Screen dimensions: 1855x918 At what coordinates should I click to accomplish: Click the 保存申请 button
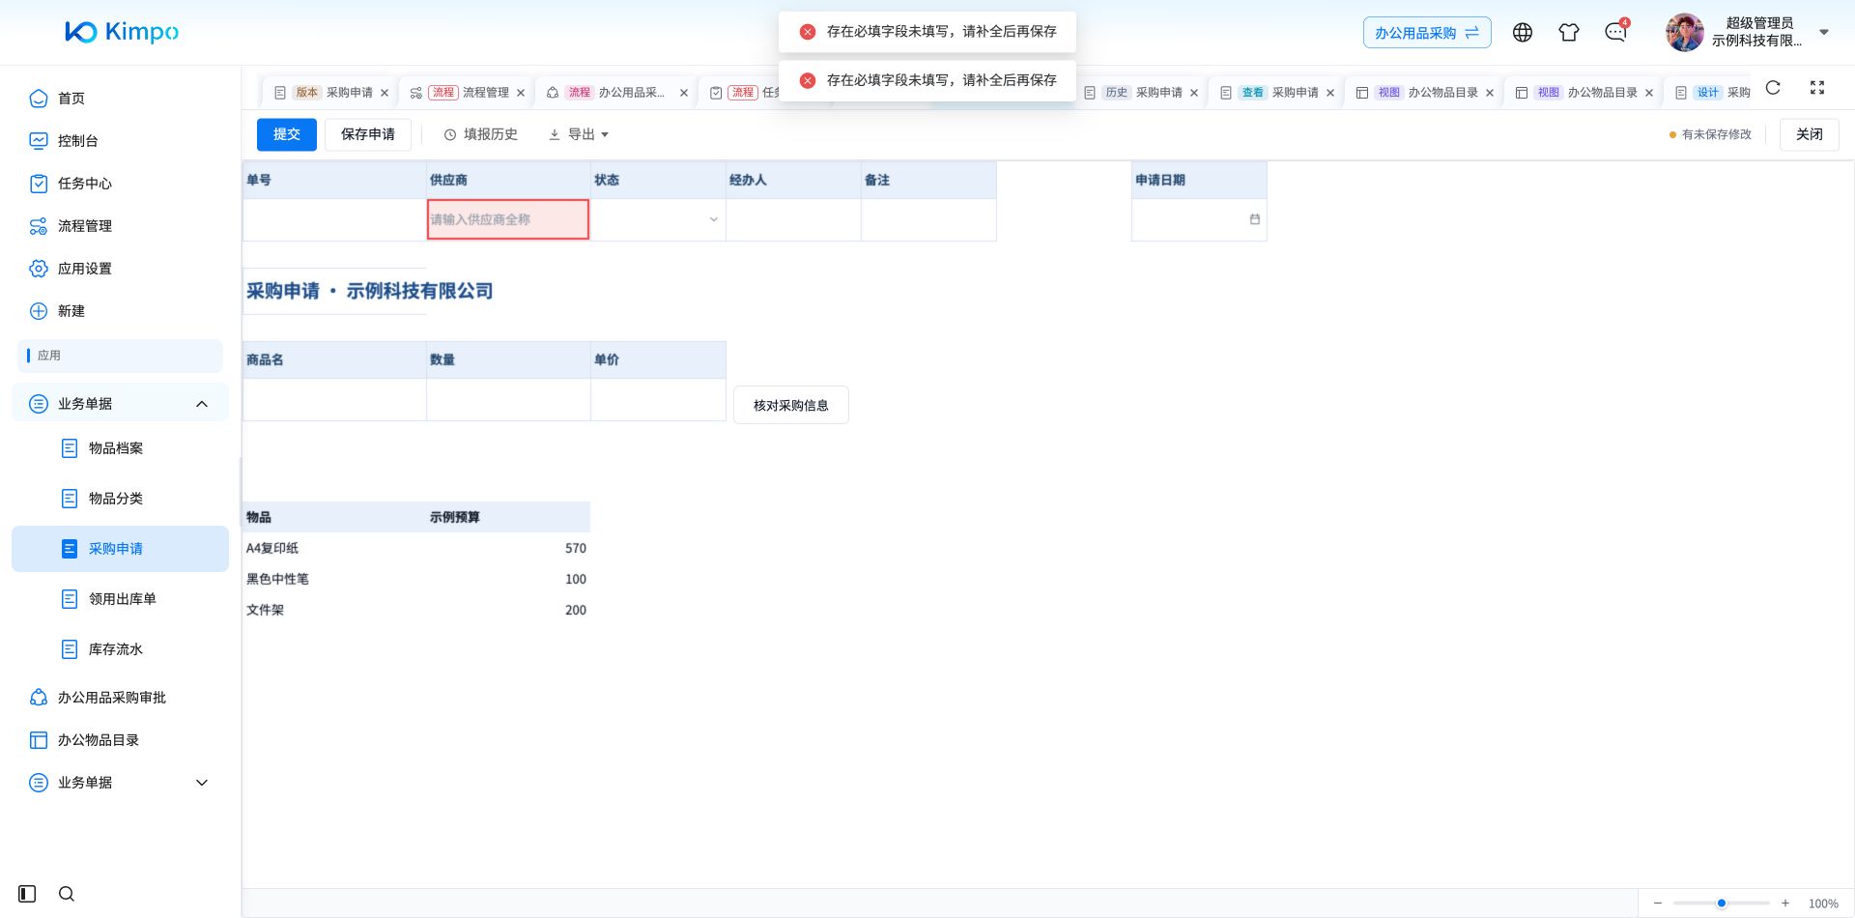coord(368,134)
